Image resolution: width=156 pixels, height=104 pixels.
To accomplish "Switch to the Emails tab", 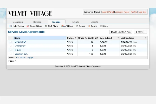I will point(76,22).
